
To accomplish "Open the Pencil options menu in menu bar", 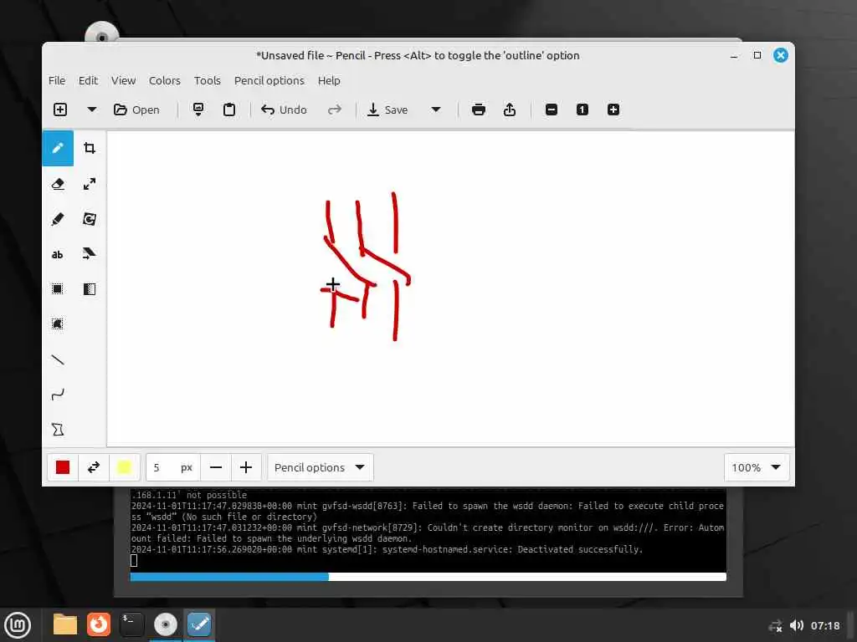I will [x=269, y=80].
